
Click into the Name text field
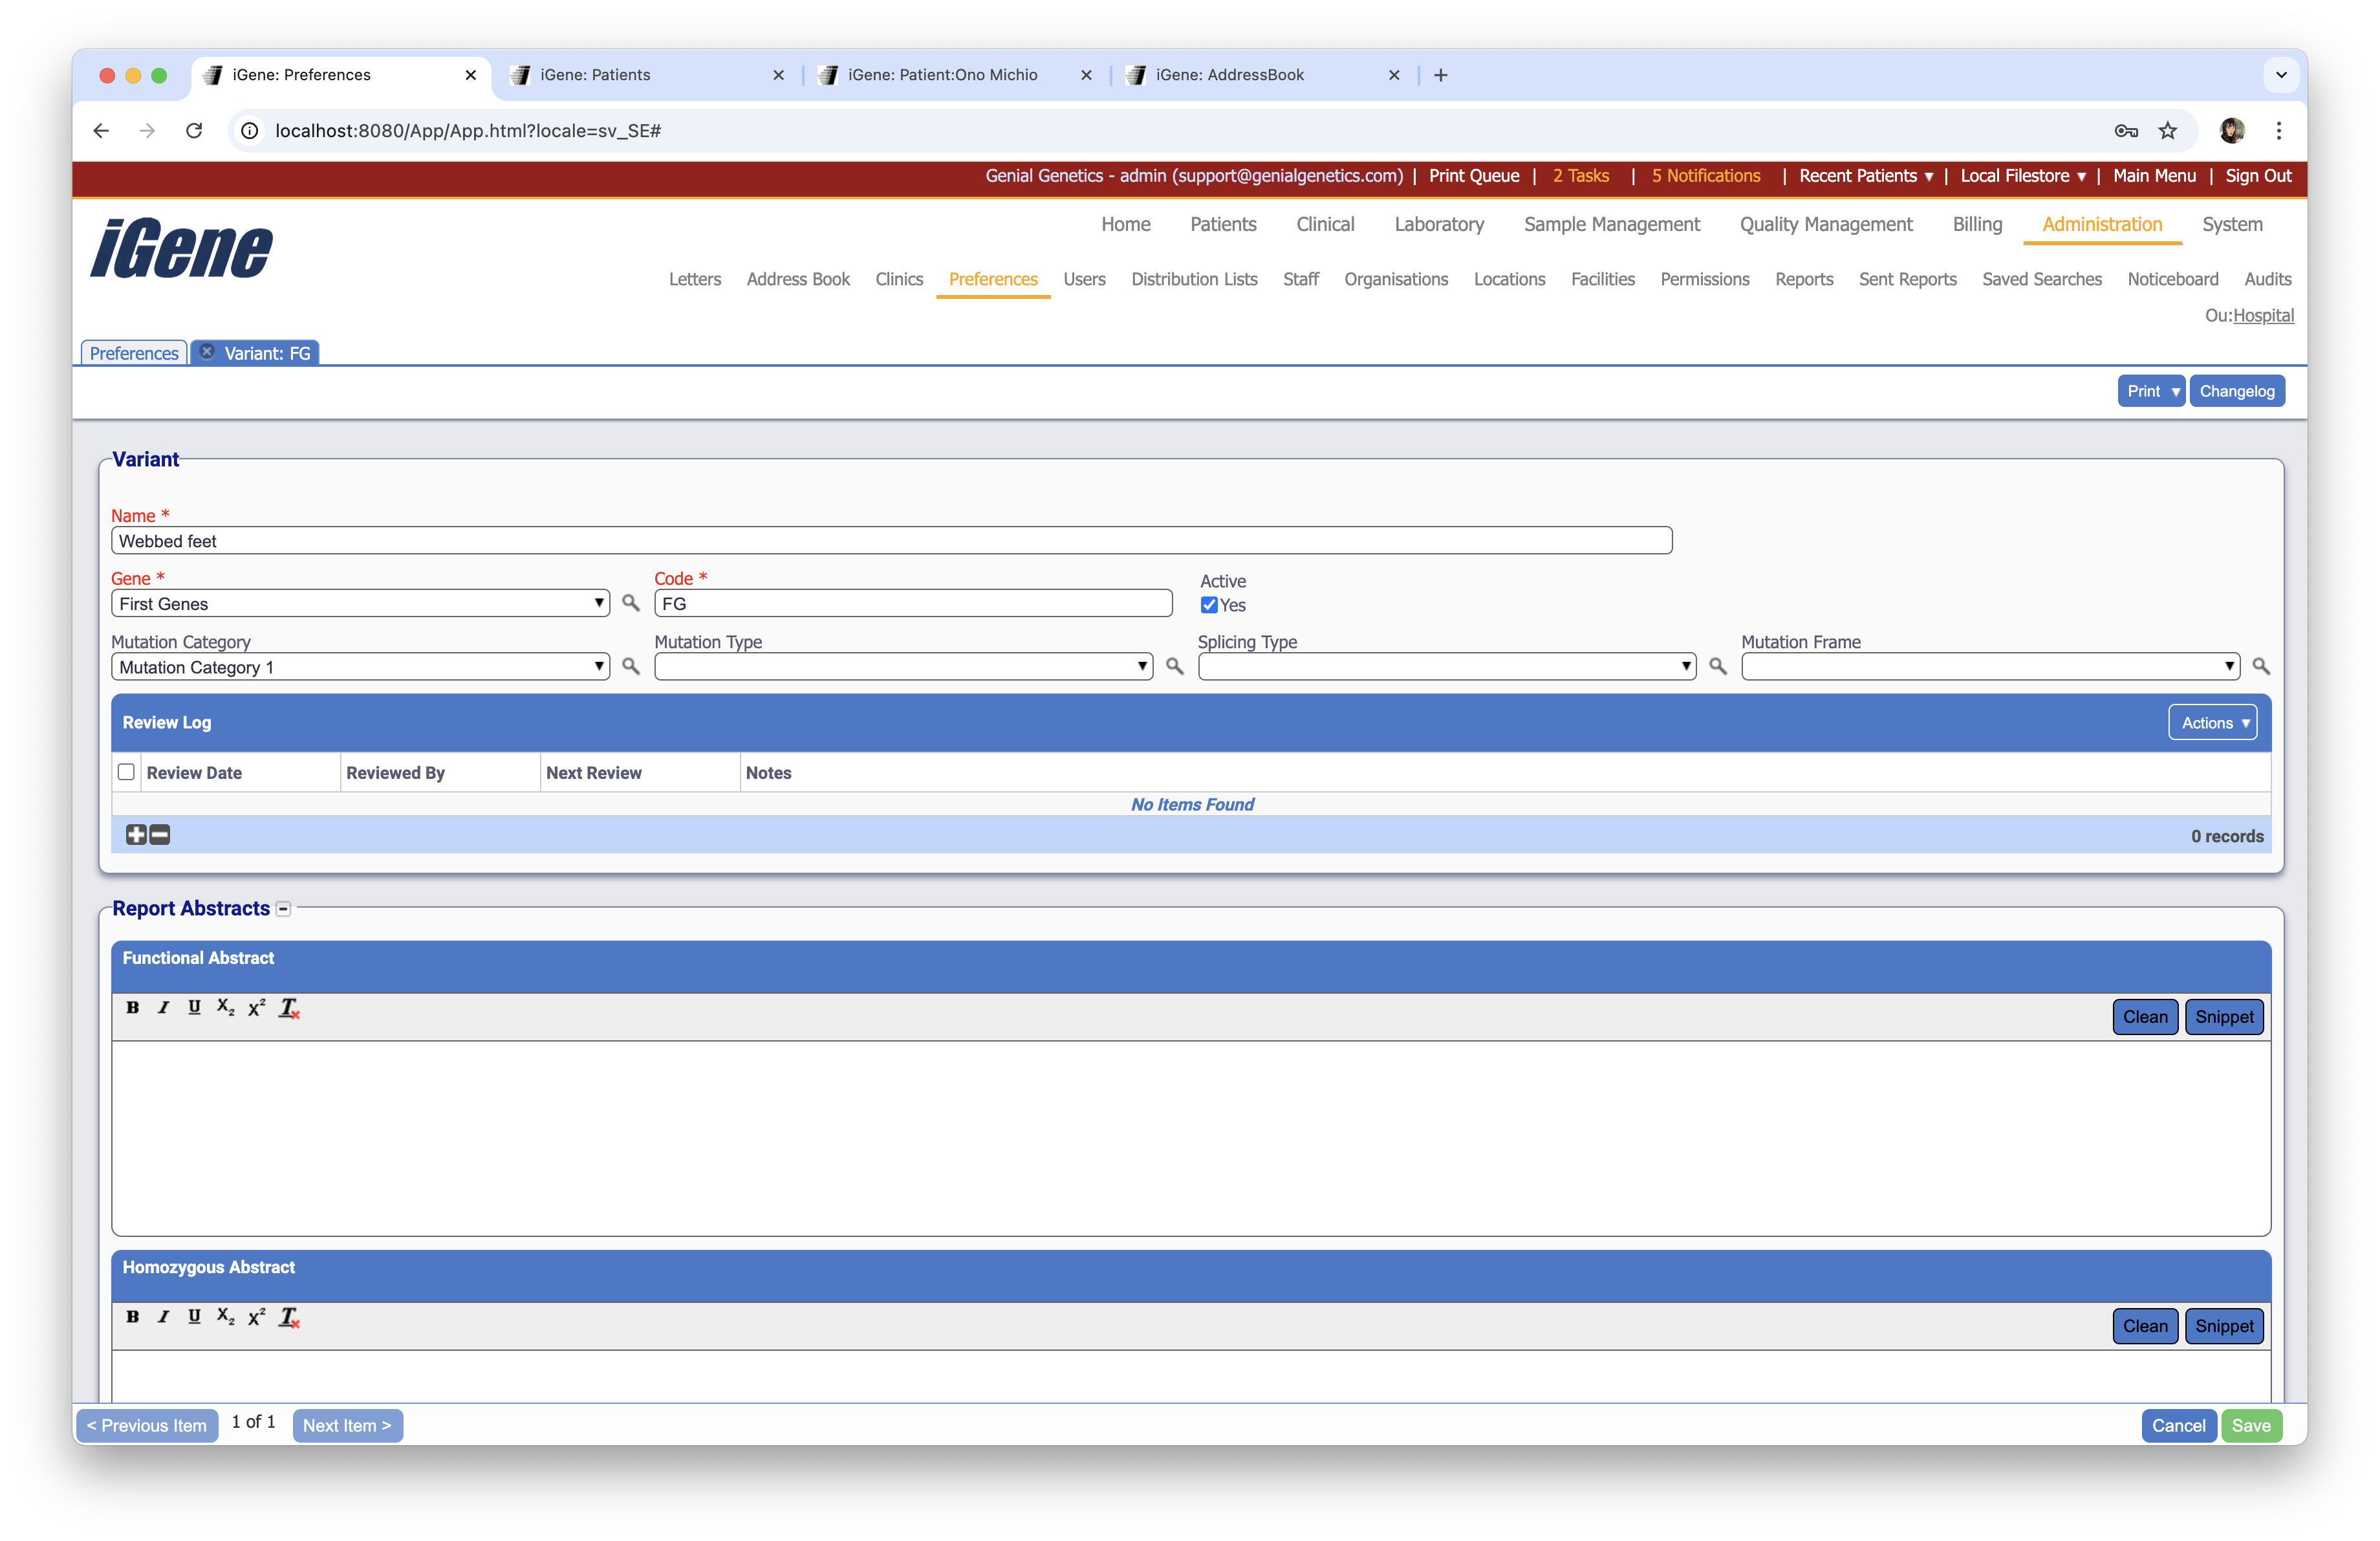890,541
